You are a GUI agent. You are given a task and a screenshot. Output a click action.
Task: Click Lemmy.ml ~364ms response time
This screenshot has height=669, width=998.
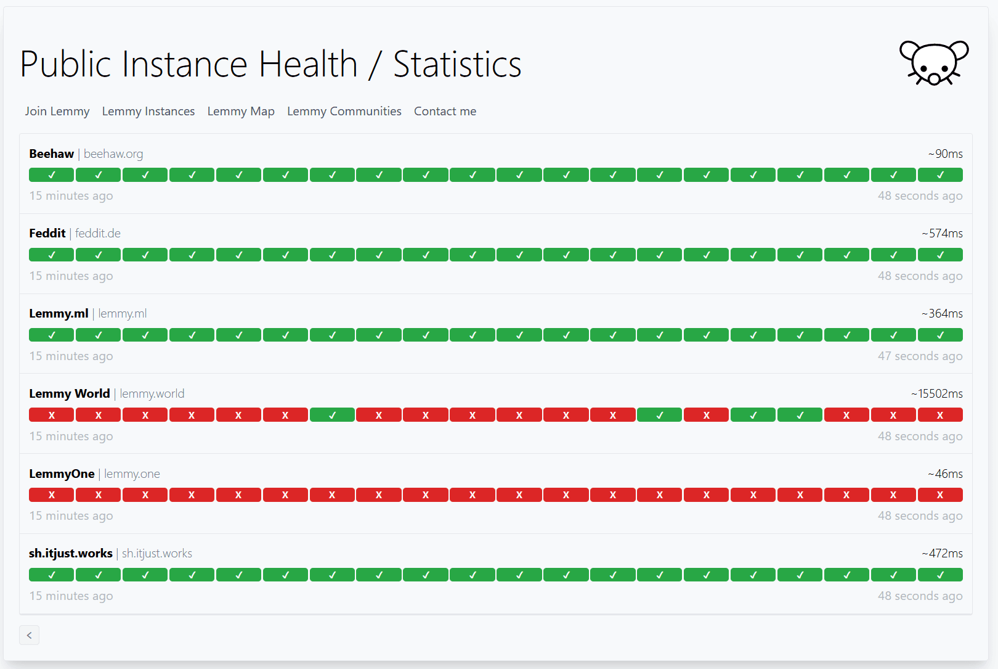click(943, 314)
